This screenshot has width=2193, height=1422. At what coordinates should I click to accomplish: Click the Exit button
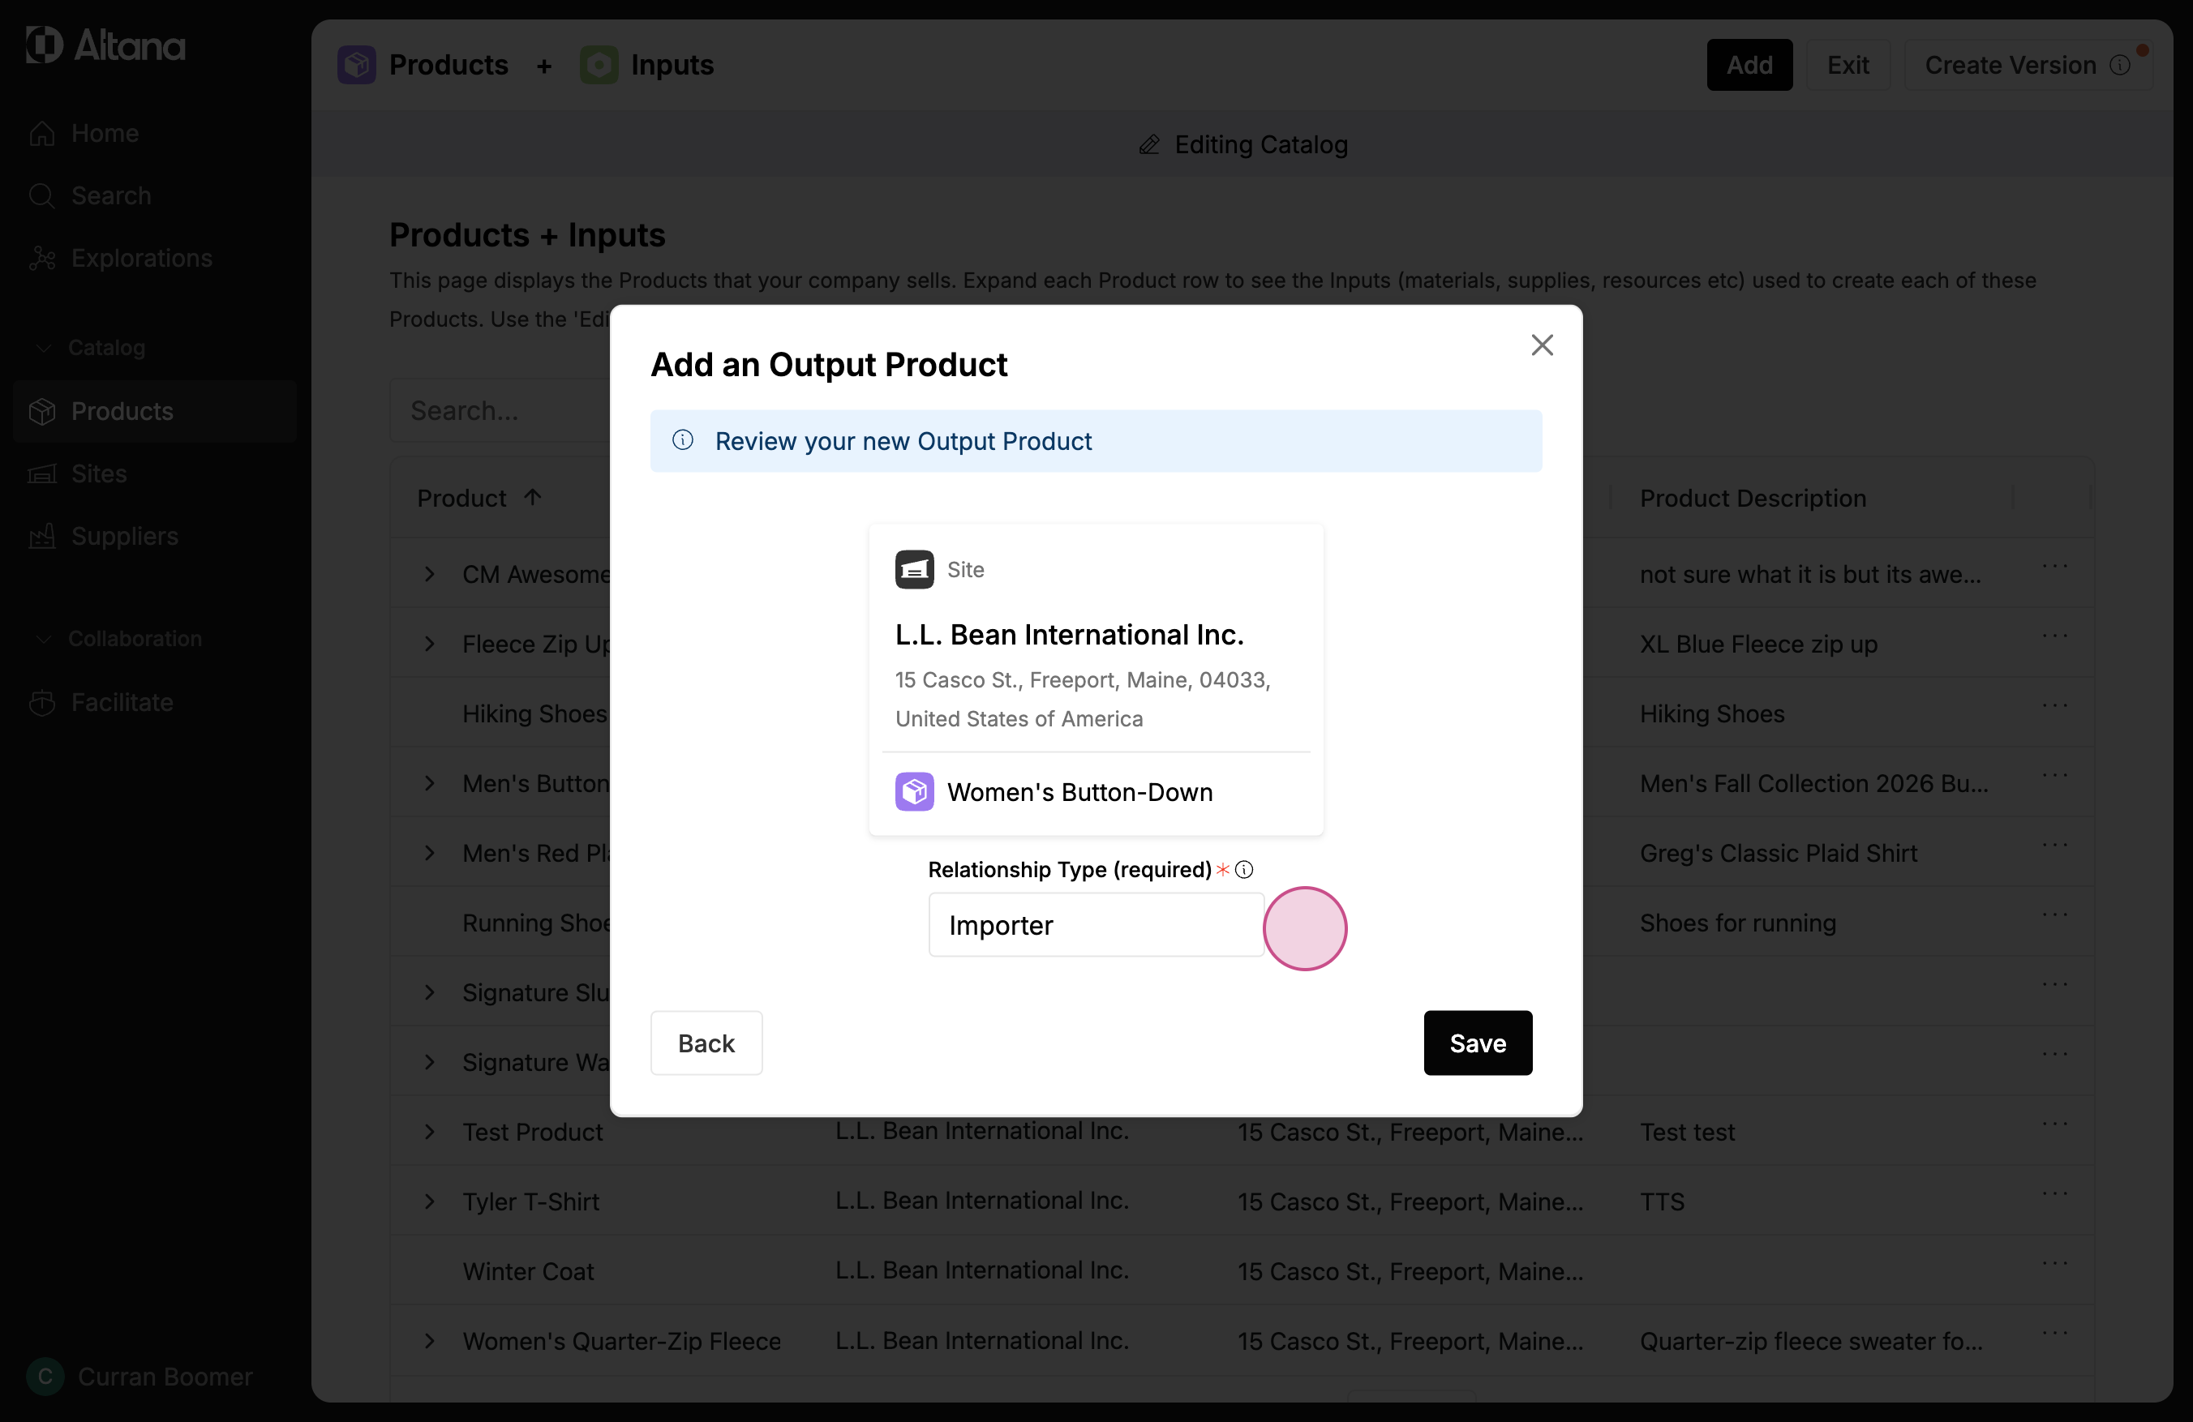[1848, 65]
